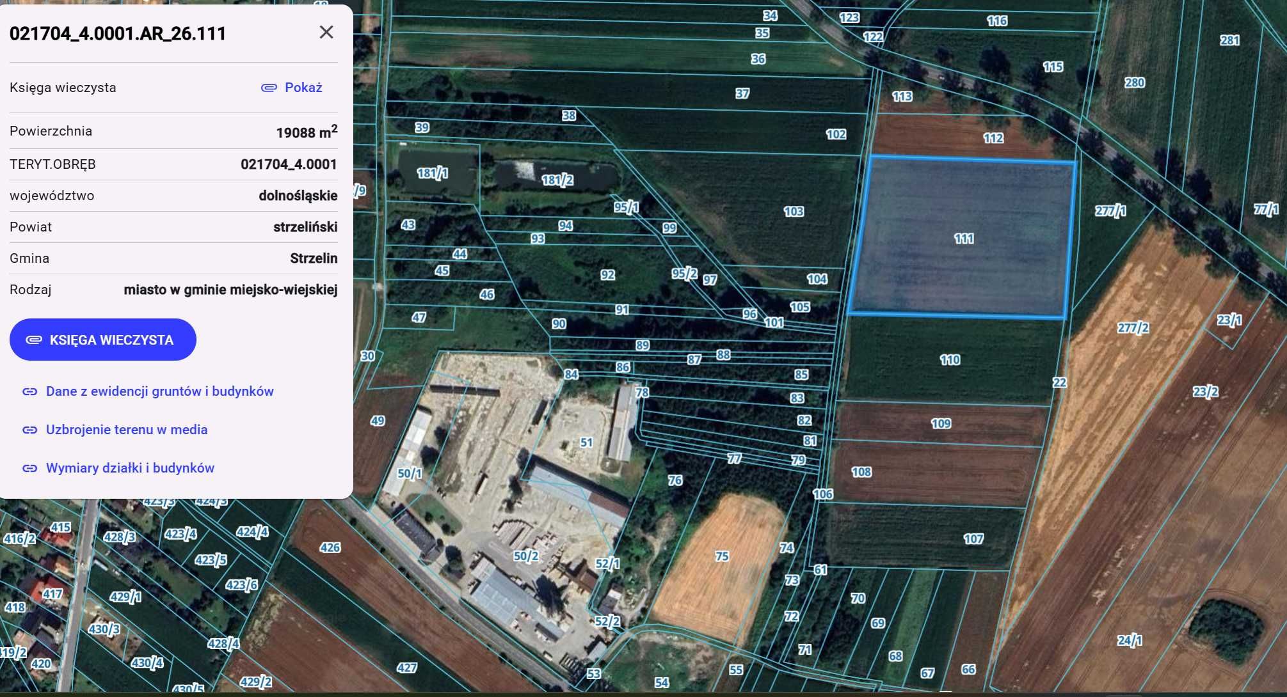The width and height of the screenshot is (1287, 697).
Task: Click chain icon next to Dane z ewidencji
Action: point(30,391)
